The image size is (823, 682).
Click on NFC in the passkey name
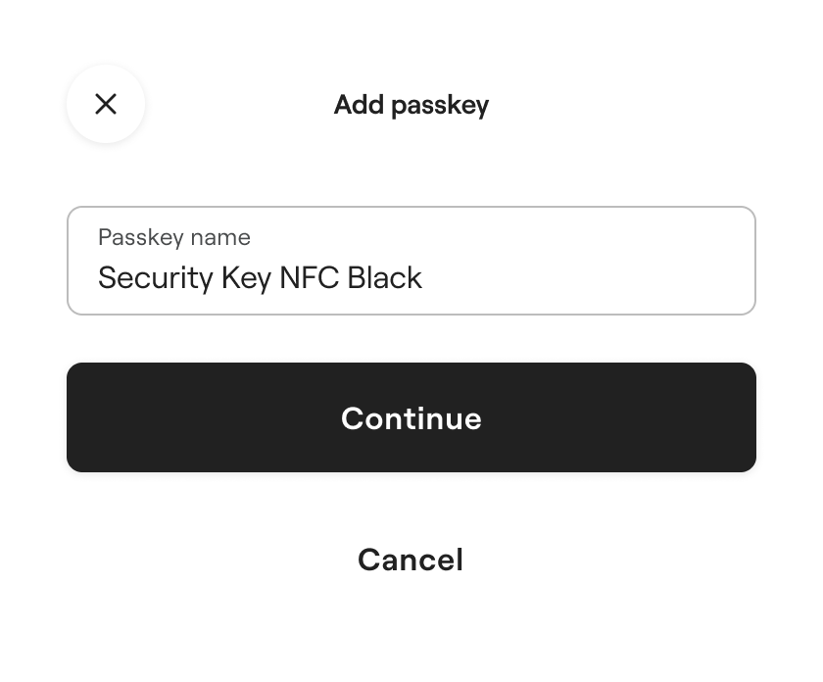click(x=310, y=278)
